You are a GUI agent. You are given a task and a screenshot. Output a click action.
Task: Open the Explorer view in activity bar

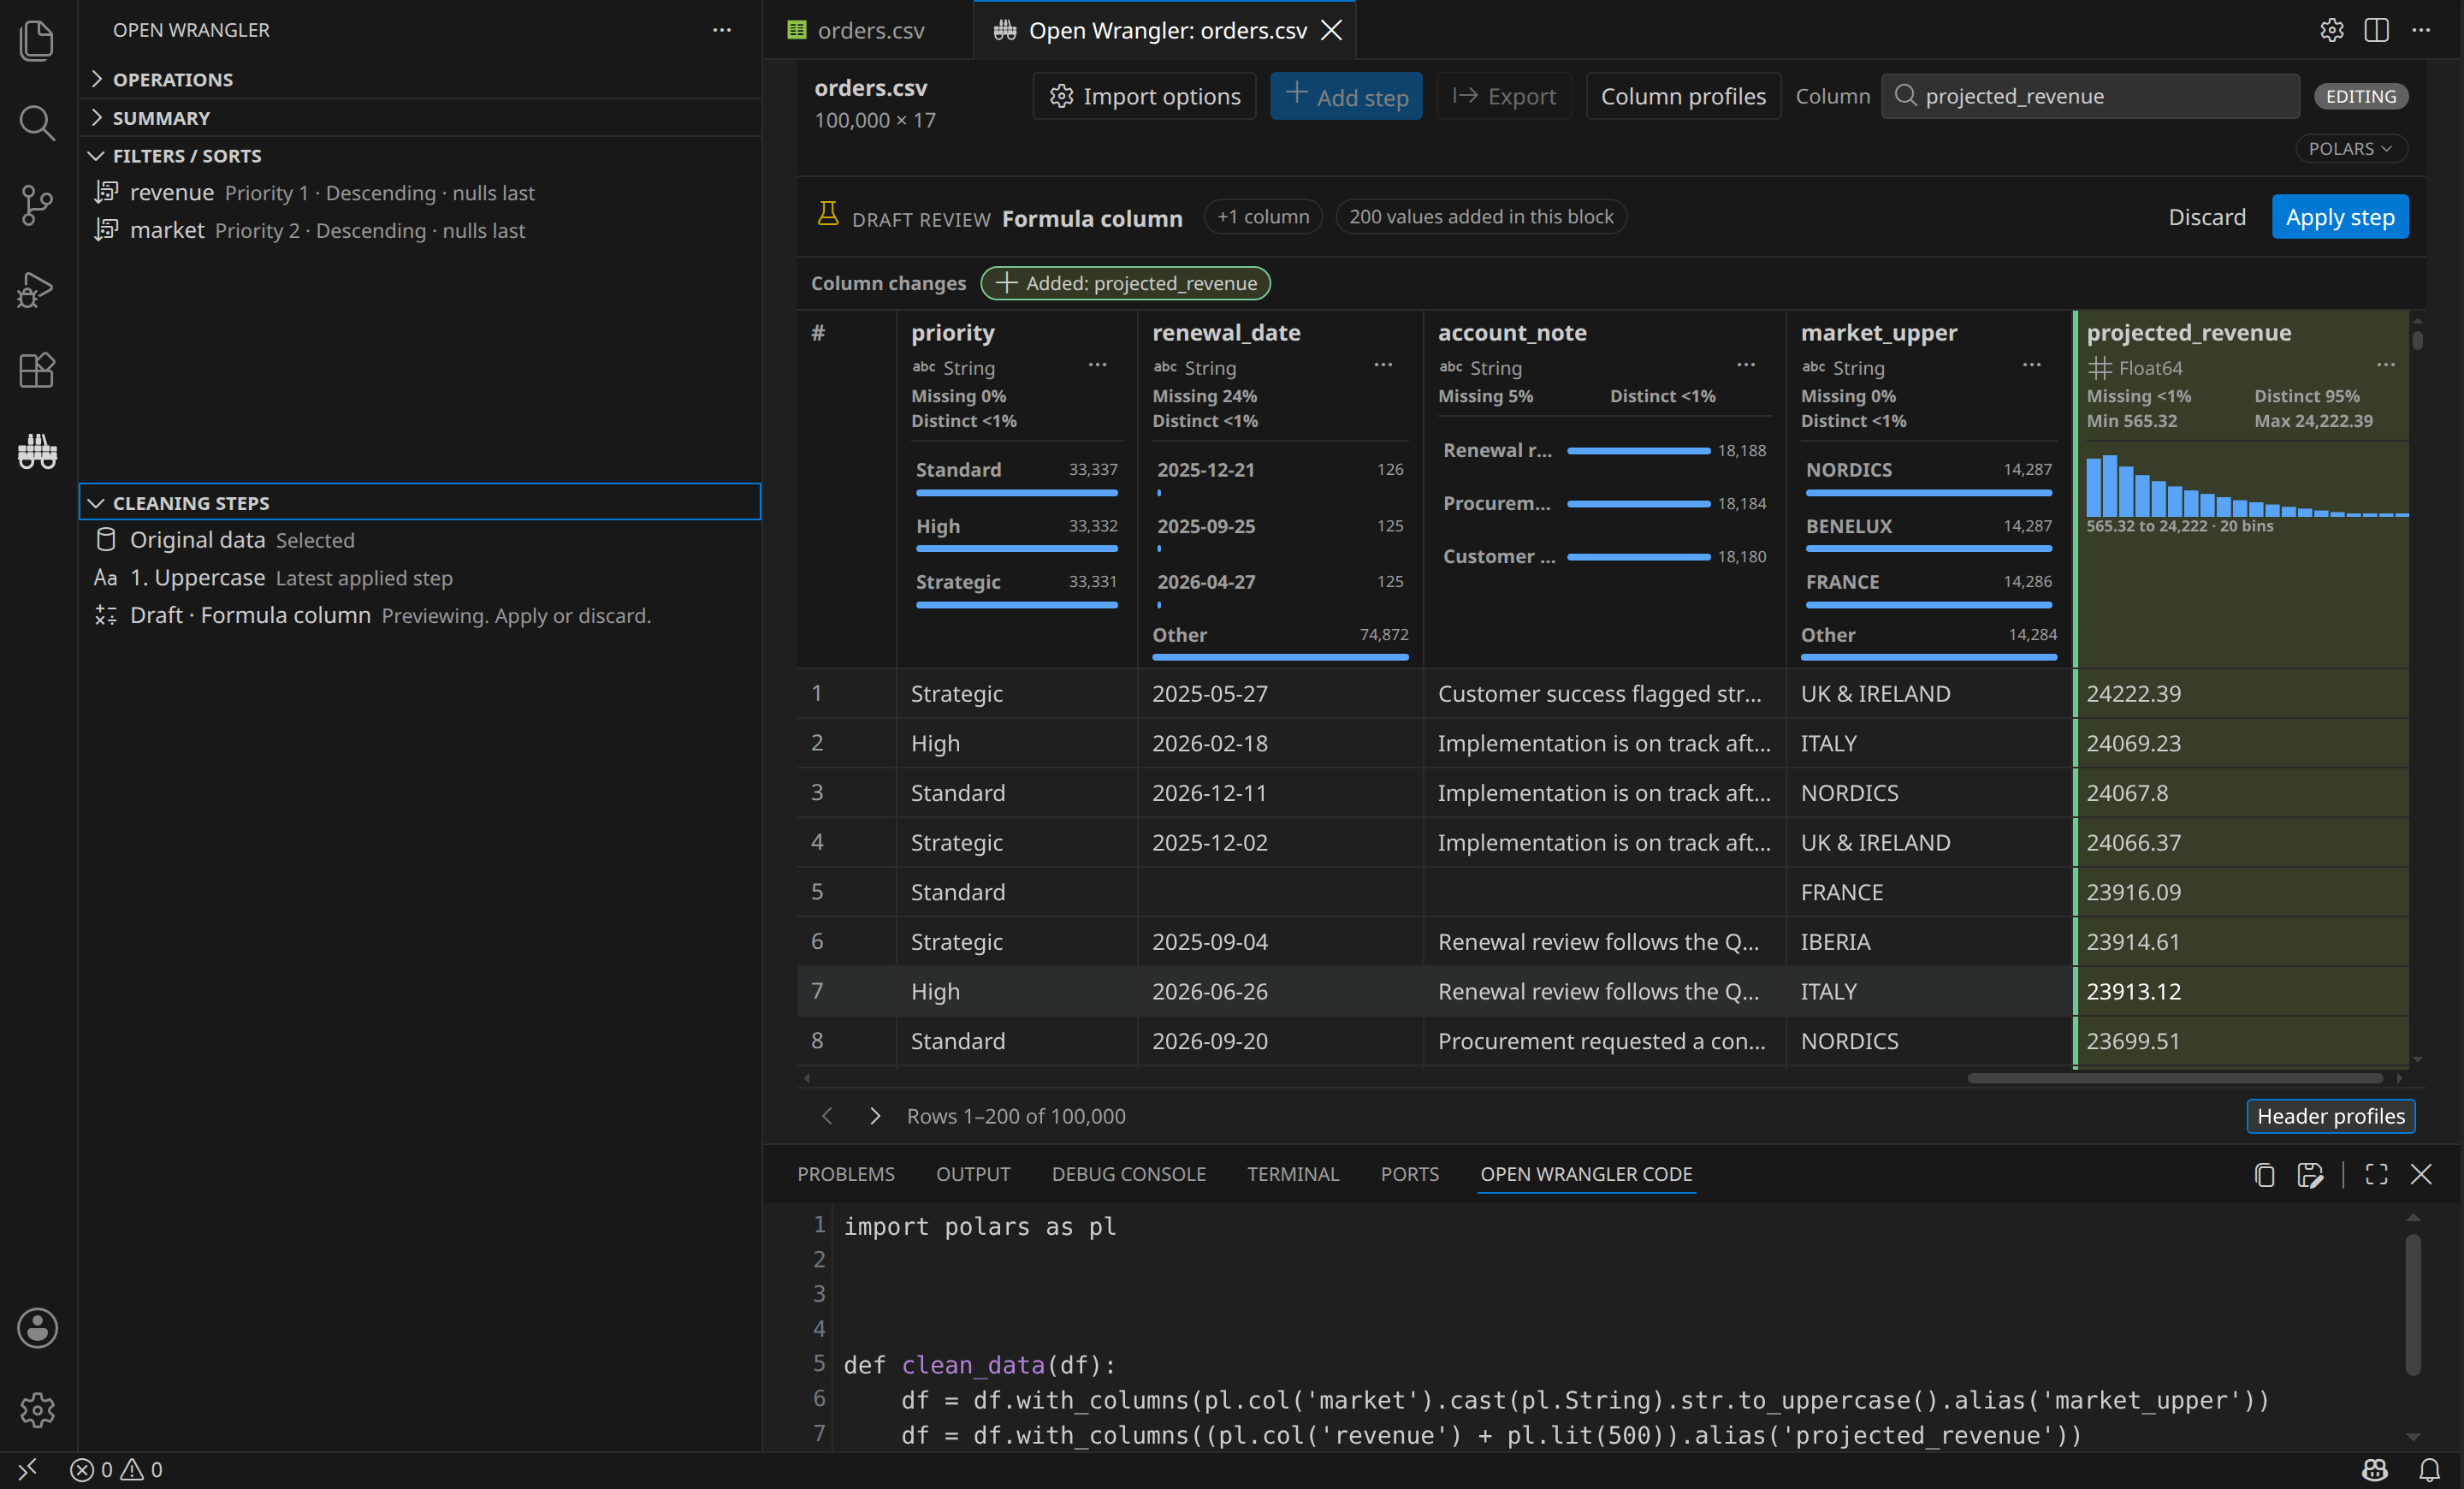click(37, 40)
